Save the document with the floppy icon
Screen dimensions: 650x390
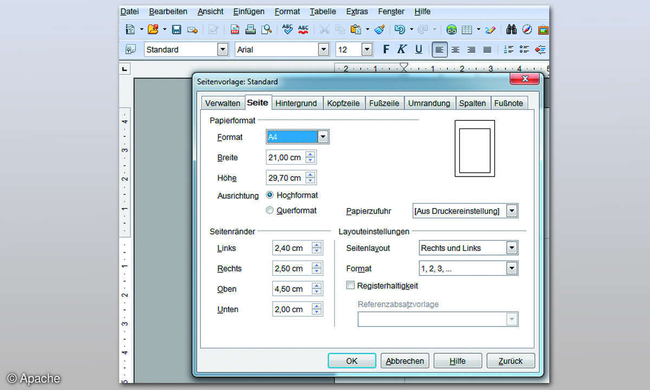coord(177,29)
